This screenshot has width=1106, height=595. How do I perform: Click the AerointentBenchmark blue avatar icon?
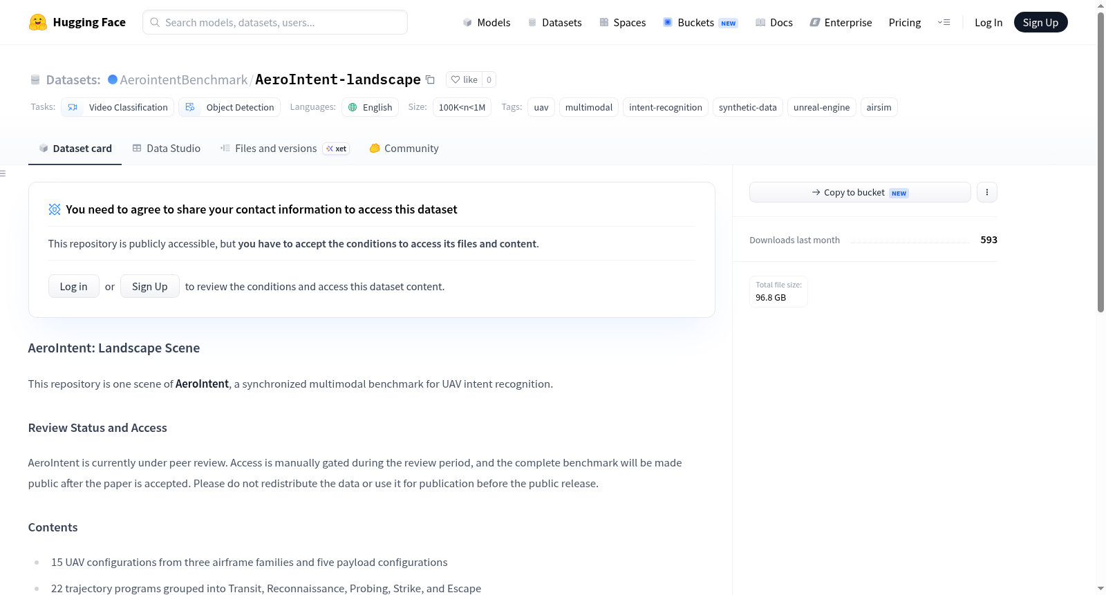[113, 79]
